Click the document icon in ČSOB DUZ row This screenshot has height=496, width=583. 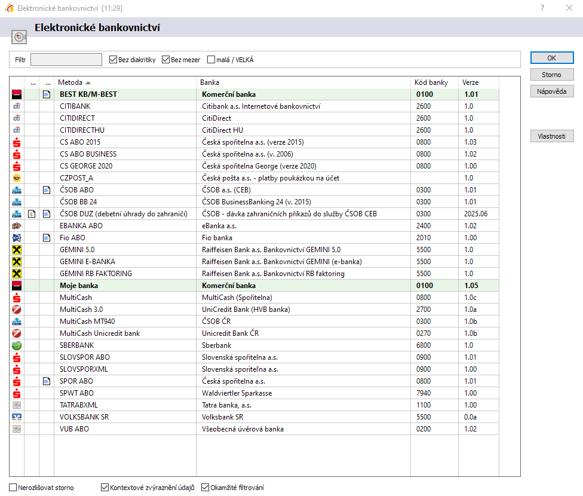coord(47,214)
